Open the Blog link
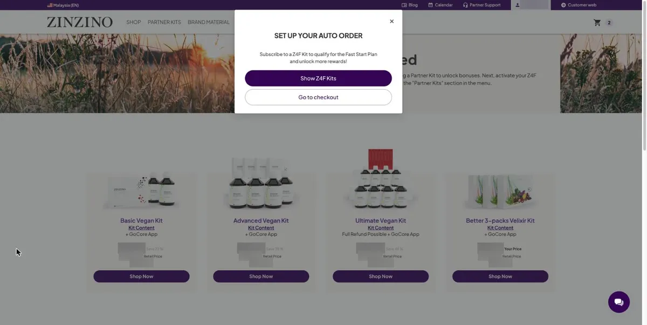647x325 pixels. click(410, 5)
